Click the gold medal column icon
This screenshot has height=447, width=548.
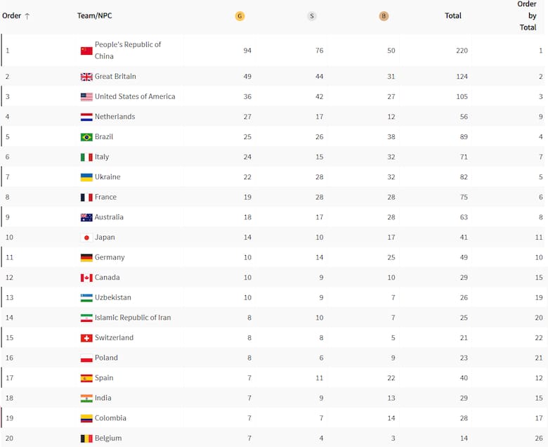point(240,16)
